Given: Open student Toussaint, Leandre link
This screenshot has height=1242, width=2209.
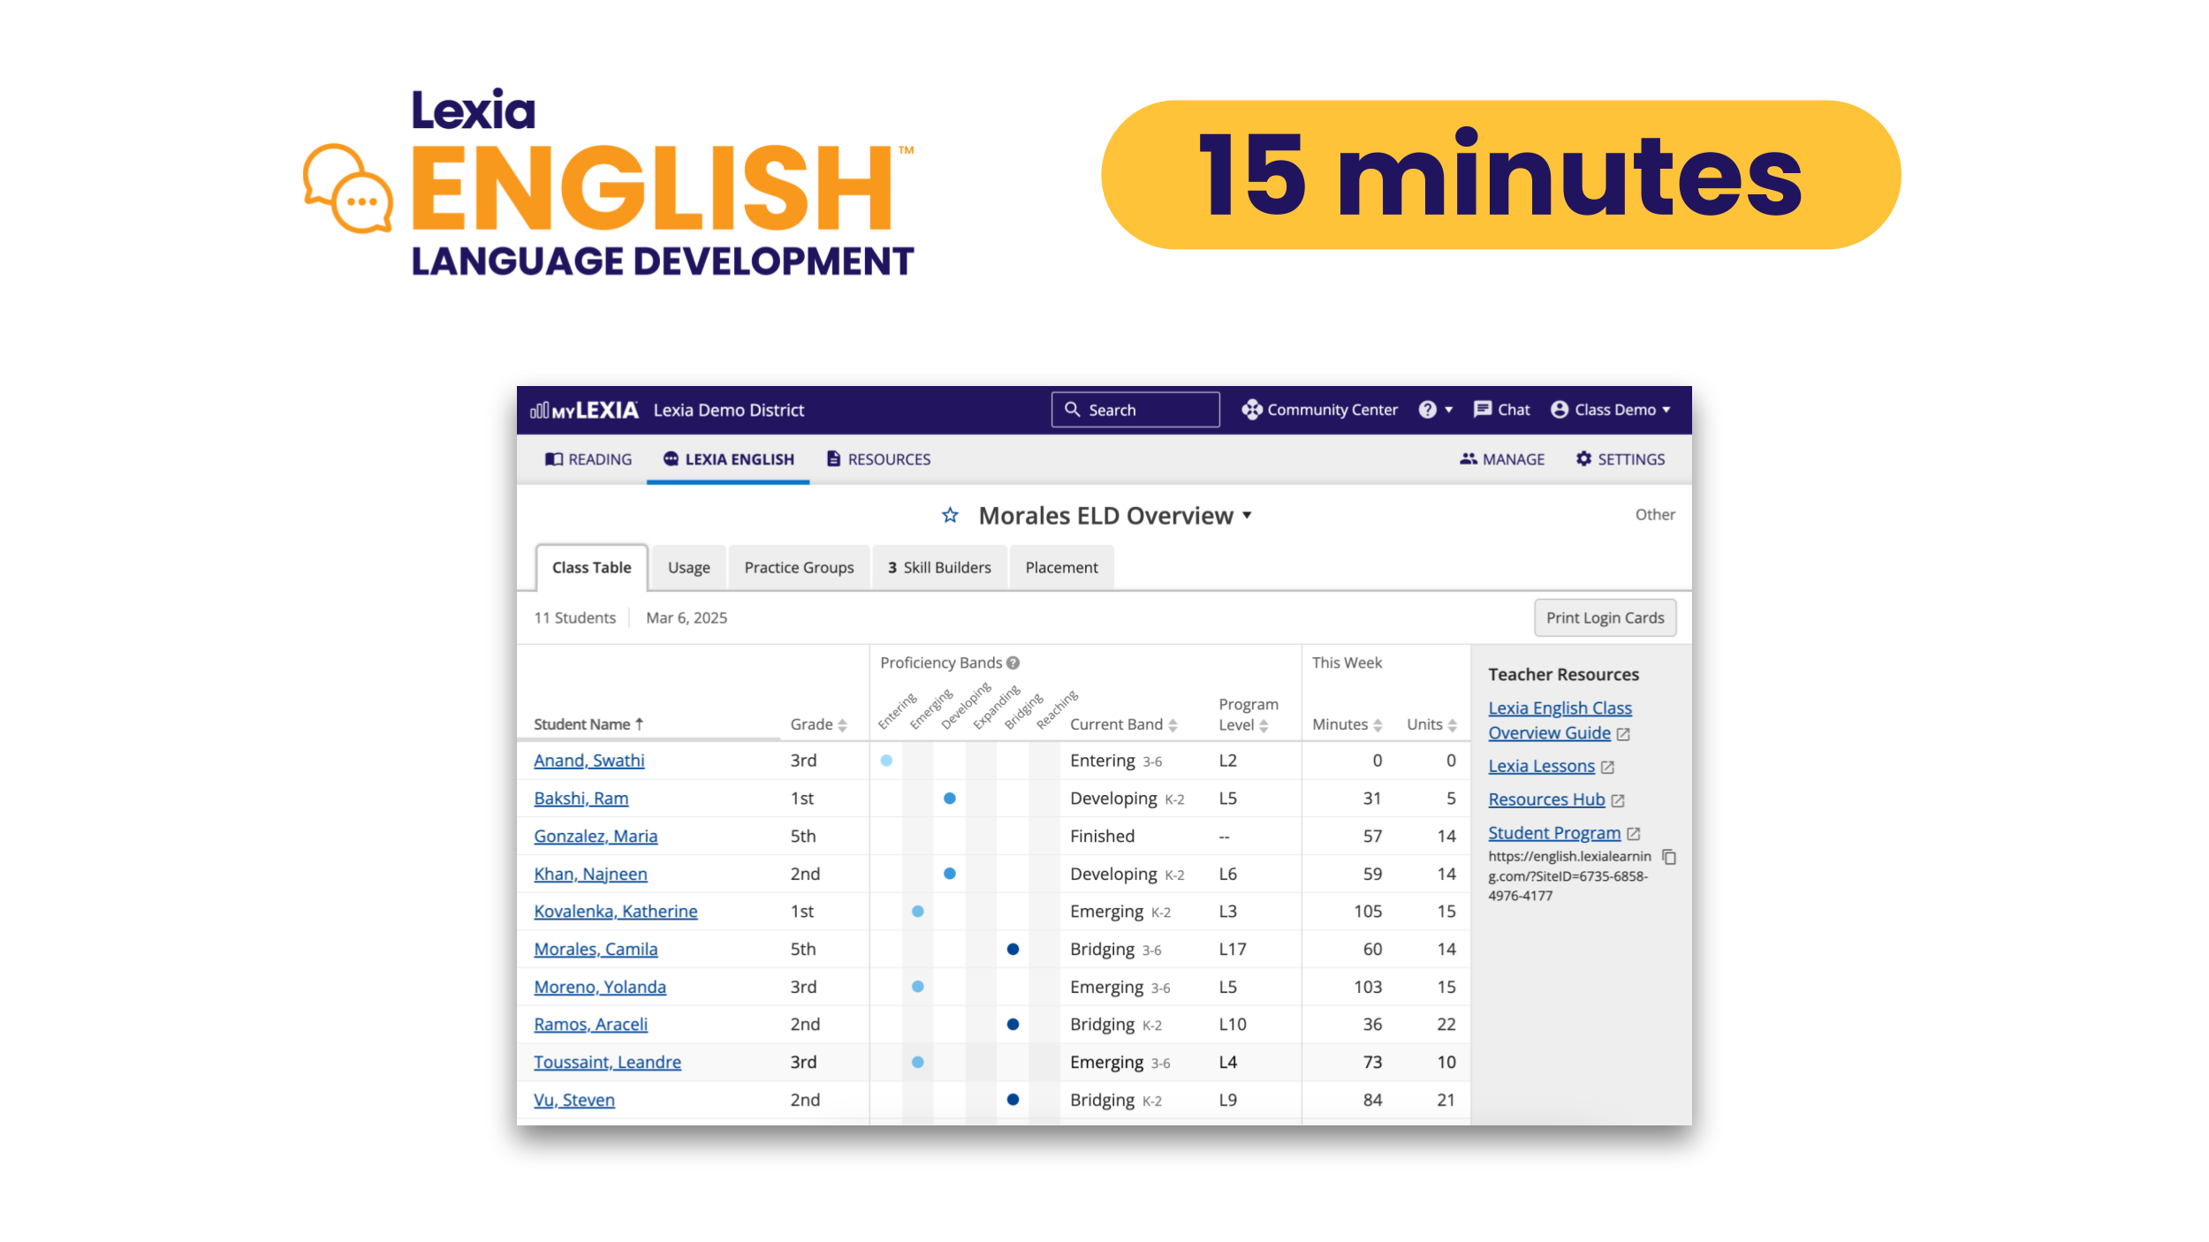Looking at the screenshot, I should (x=607, y=1062).
